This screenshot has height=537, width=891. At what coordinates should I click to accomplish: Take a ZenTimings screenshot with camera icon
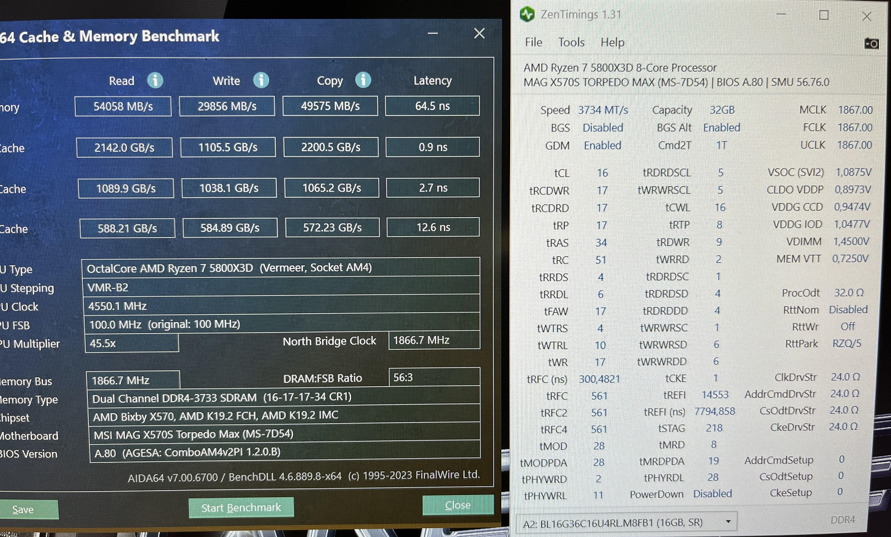click(x=871, y=43)
